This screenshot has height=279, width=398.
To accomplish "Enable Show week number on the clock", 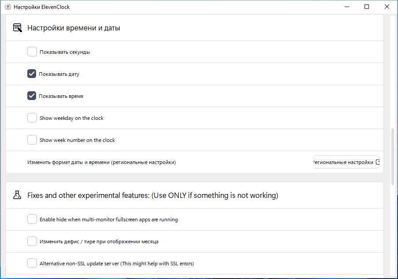I will [32, 140].
